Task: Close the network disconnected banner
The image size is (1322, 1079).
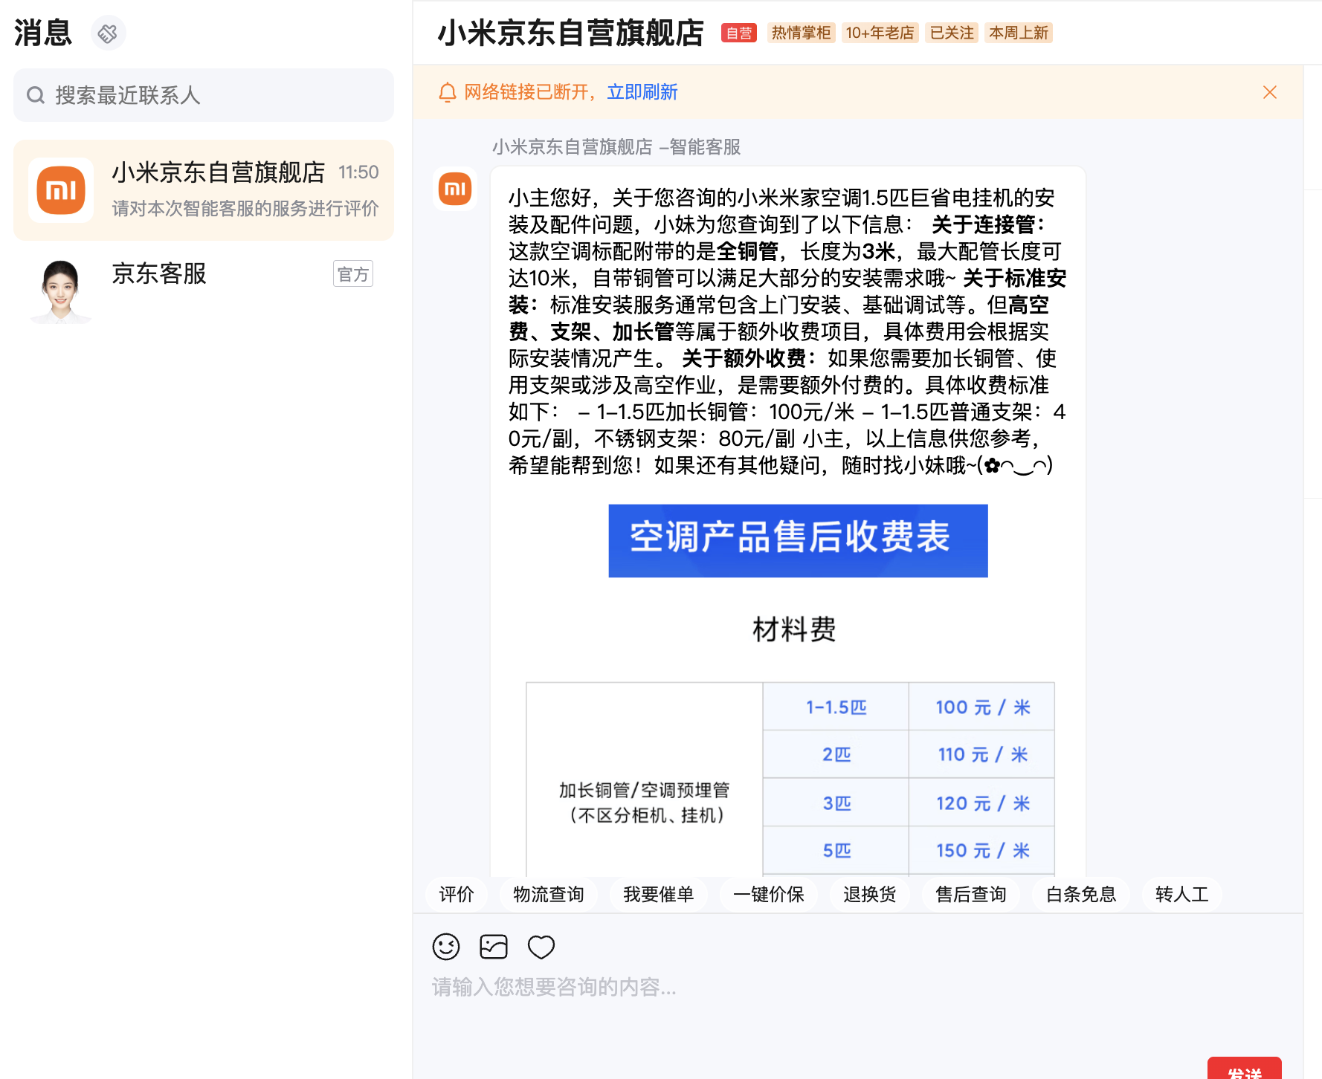Action: coord(1270,92)
